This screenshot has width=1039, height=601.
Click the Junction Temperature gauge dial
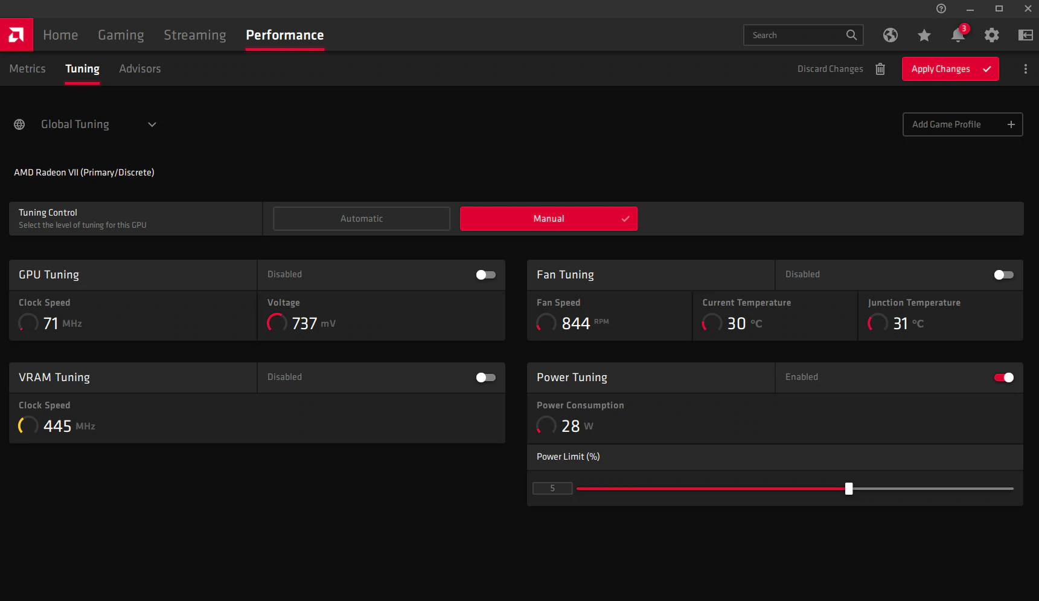point(878,323)
